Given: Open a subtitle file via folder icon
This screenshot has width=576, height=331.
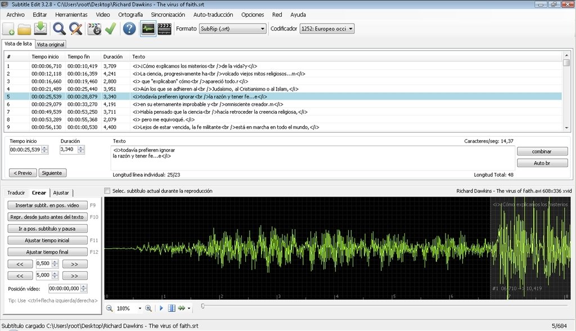Looking at the screenshot, I should pyautogui.click(x=24, y=29).
